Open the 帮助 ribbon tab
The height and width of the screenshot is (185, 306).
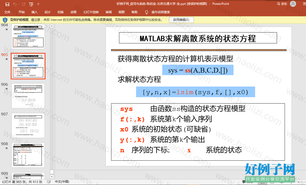tap(135, 12)
